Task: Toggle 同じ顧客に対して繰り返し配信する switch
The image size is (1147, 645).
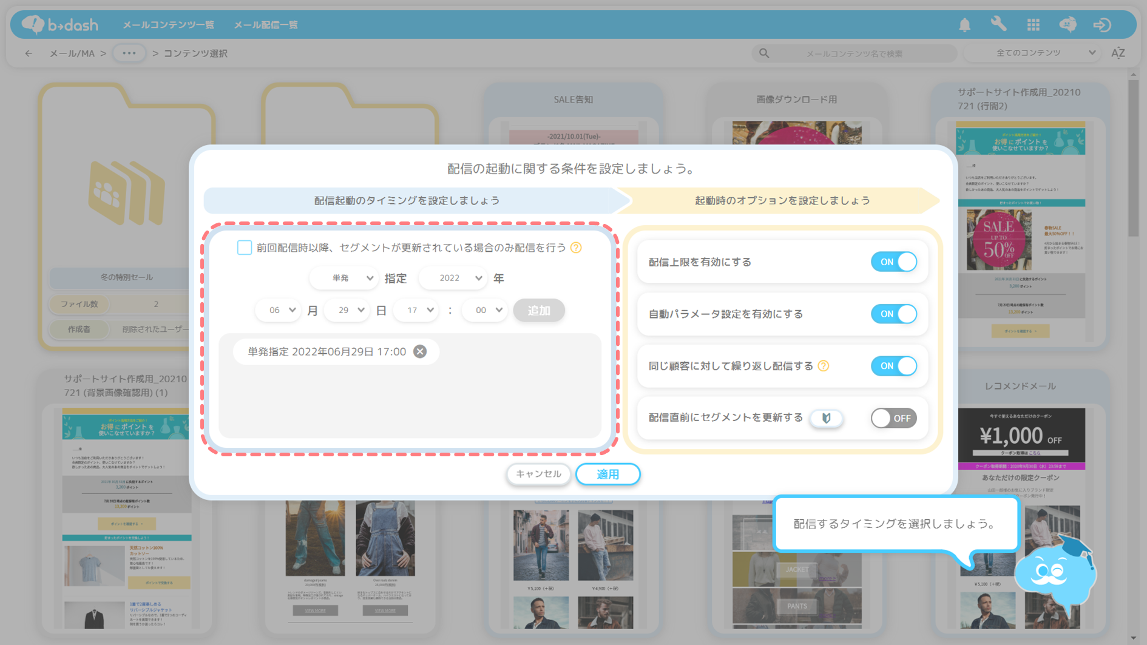Action: pyautogui.click(x=893, y=366)
